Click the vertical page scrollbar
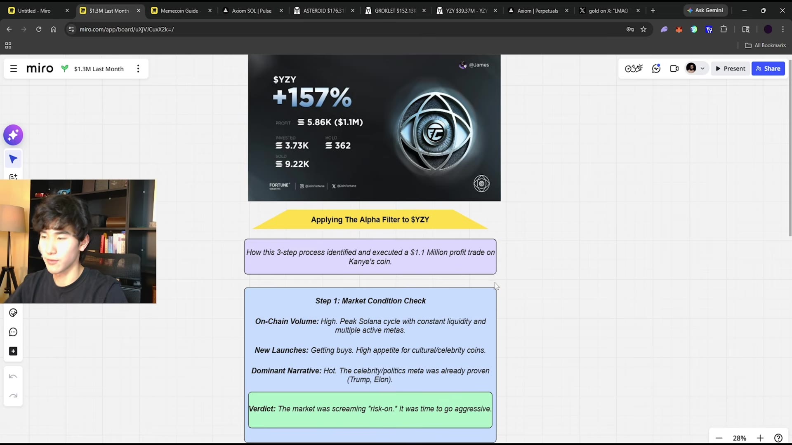This screenshot has height=445, width=792. [790, 148]
